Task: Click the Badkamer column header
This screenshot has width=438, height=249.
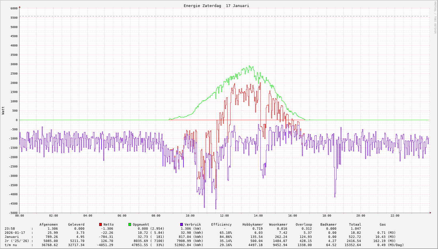Action: pos(328,224)
